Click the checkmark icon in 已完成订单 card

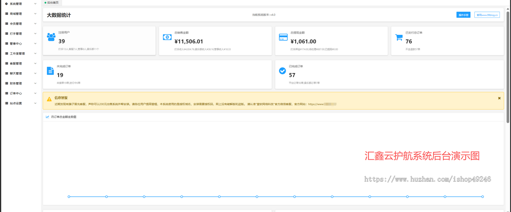(282, 71)
